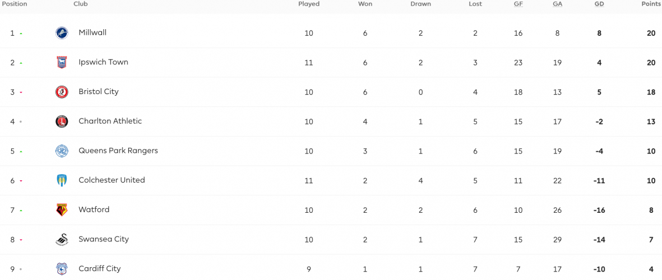Click the Swansea City swan logo
Screen dimensions: 662x280
(x=62, y=240)
